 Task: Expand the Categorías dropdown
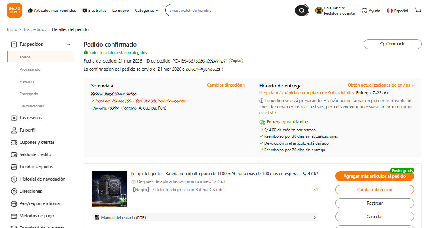pyautogui.click(x=147, y=11)
